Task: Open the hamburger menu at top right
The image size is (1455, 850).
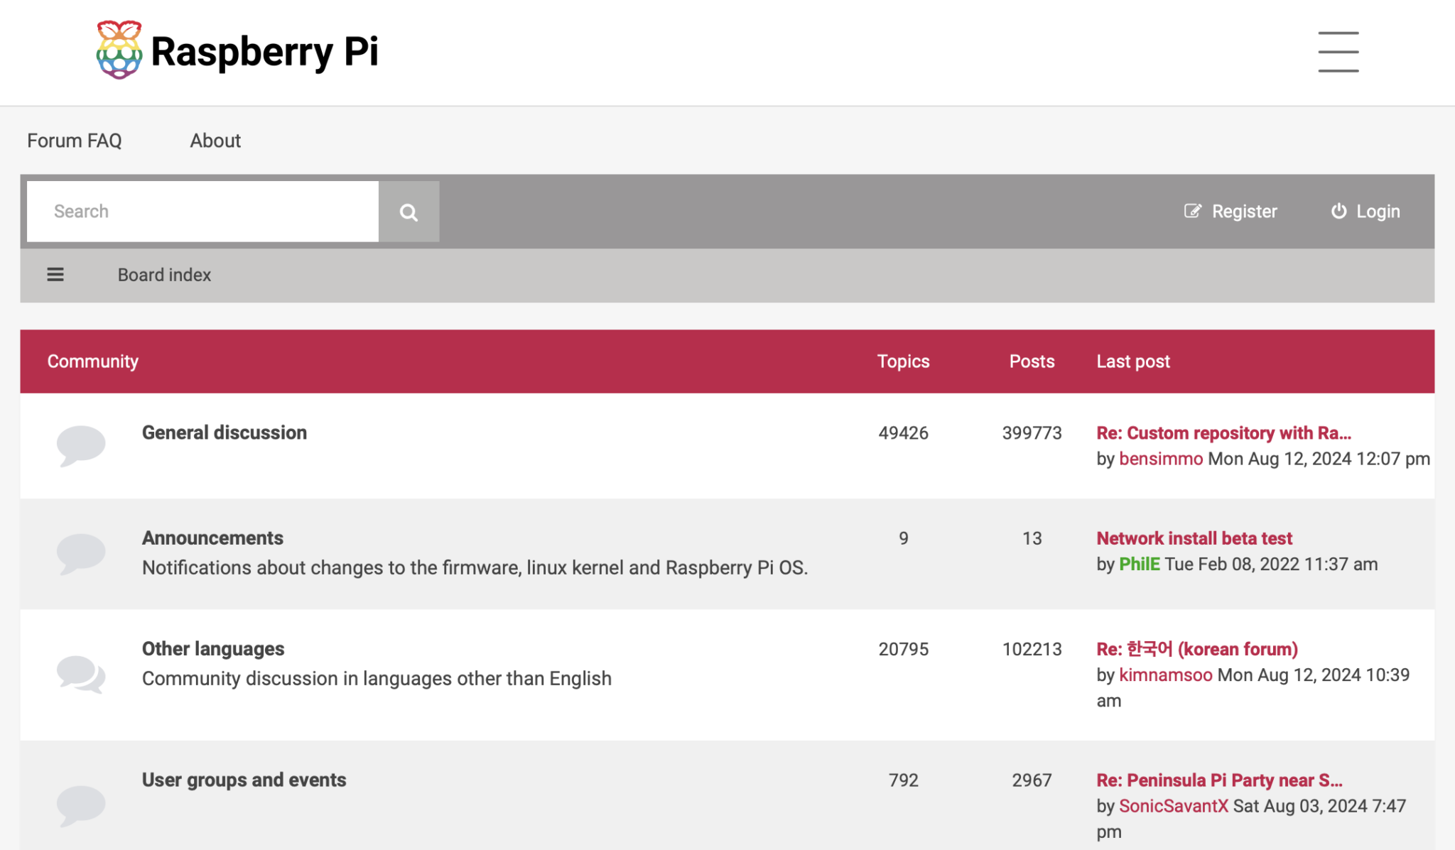Action: coord(1338,51)
